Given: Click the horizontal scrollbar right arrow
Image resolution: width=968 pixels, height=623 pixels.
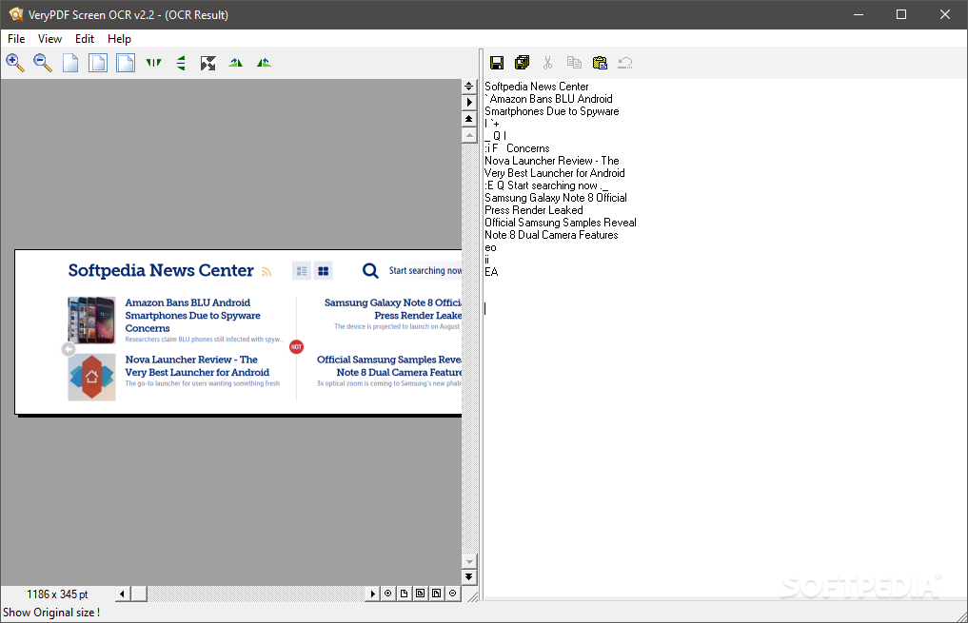Looking at the screenshot, I should pyautogui.click(x=372, y=594).
